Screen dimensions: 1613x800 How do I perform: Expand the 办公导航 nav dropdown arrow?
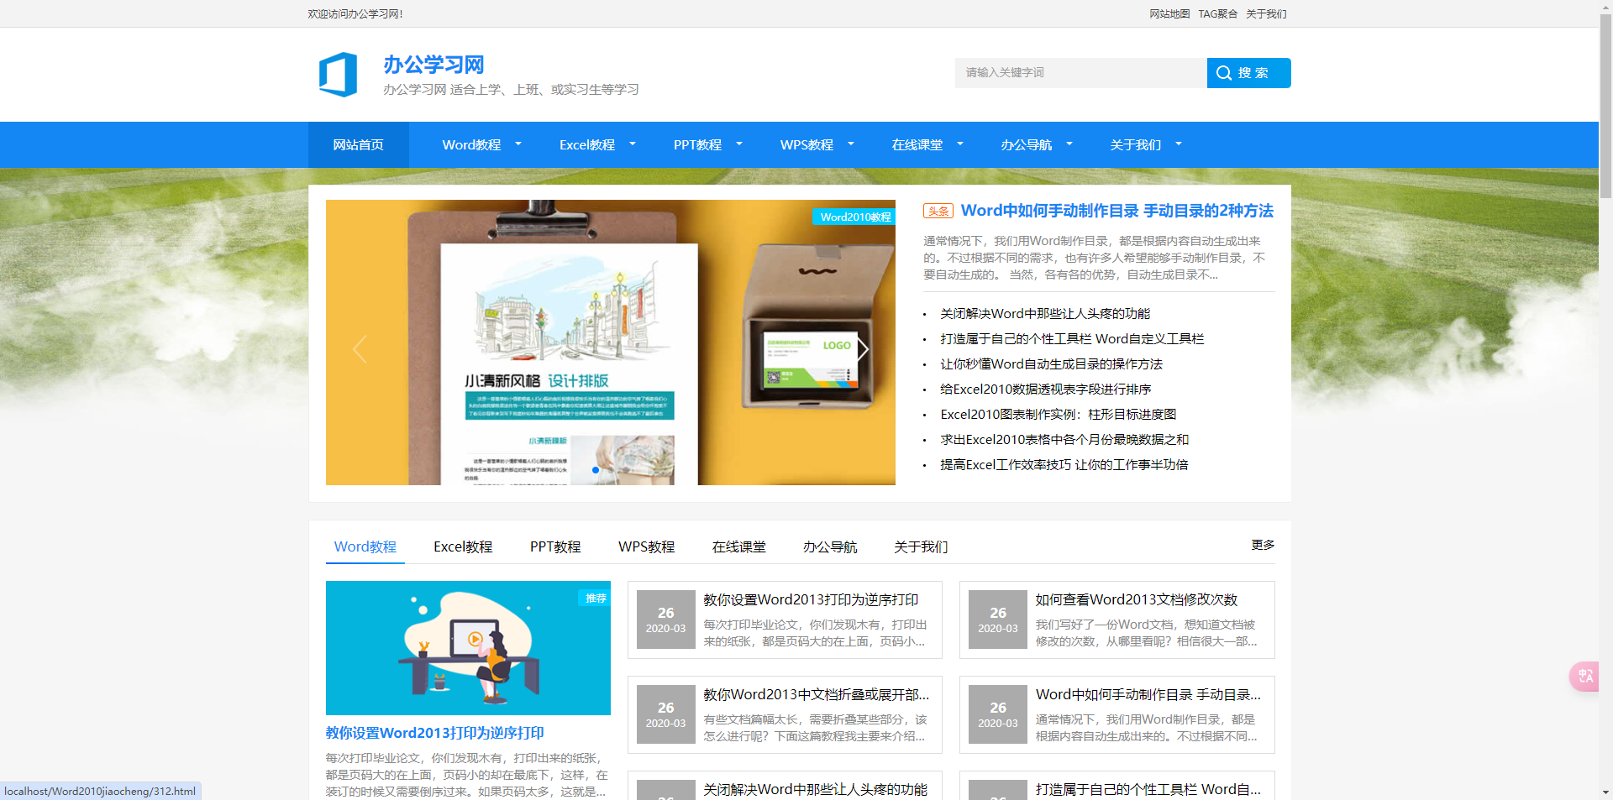coord(1069,144)
